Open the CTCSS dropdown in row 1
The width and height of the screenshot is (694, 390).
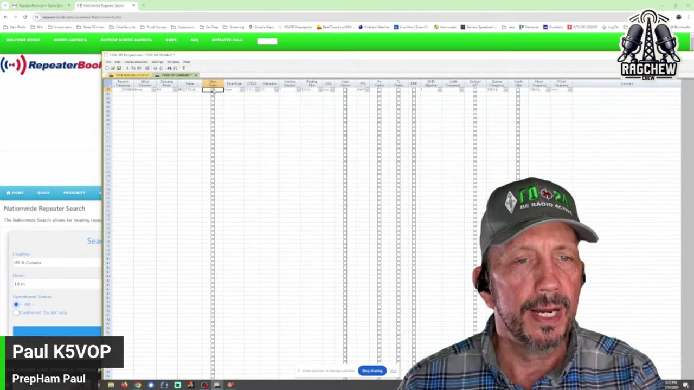258,89
